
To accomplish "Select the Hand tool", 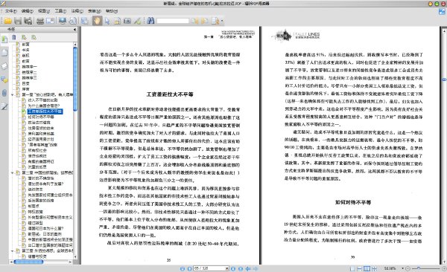I will click(x=97, y=21).
